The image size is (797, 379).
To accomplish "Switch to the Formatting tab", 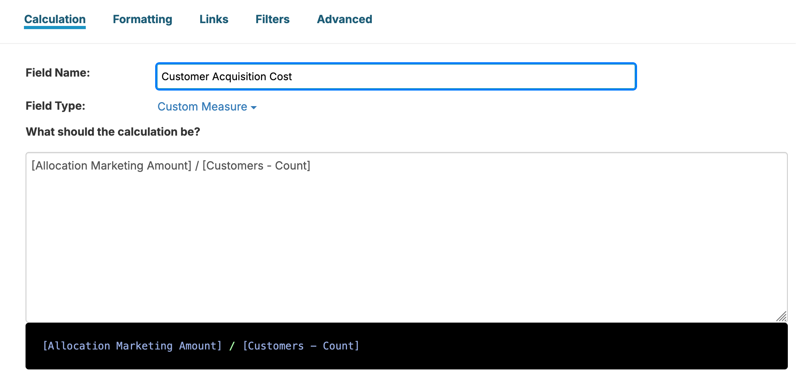I will click(142, 19).
